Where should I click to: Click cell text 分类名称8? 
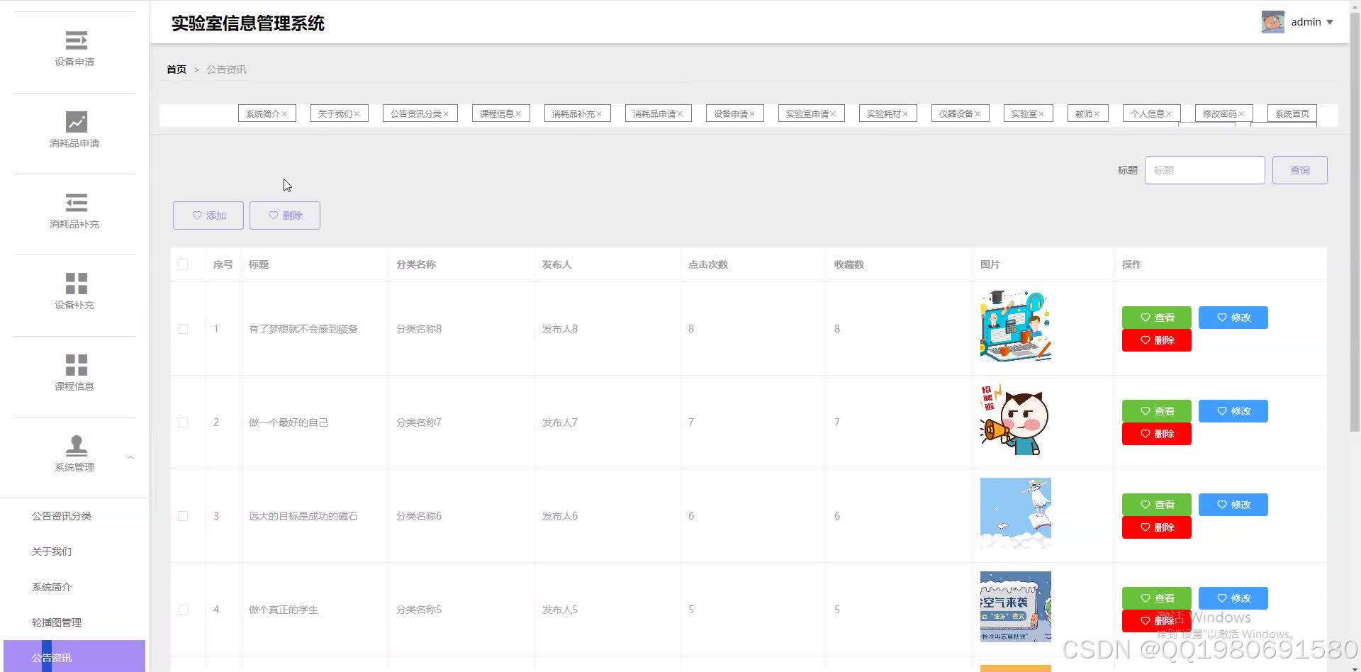[x=419, y=329]
